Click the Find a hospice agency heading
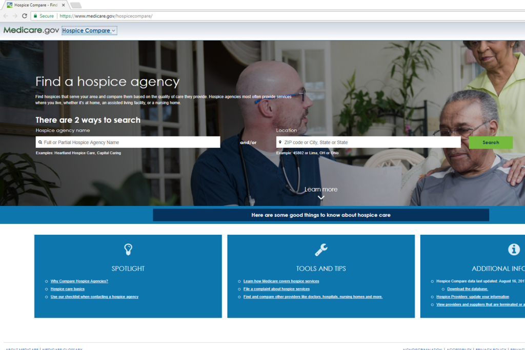 (x=108, y=81)
